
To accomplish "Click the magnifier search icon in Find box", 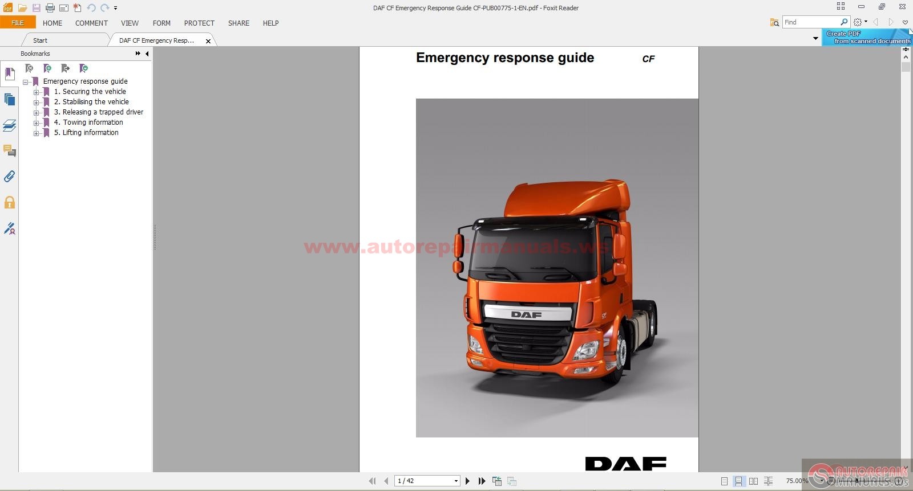I will (845, 22).
